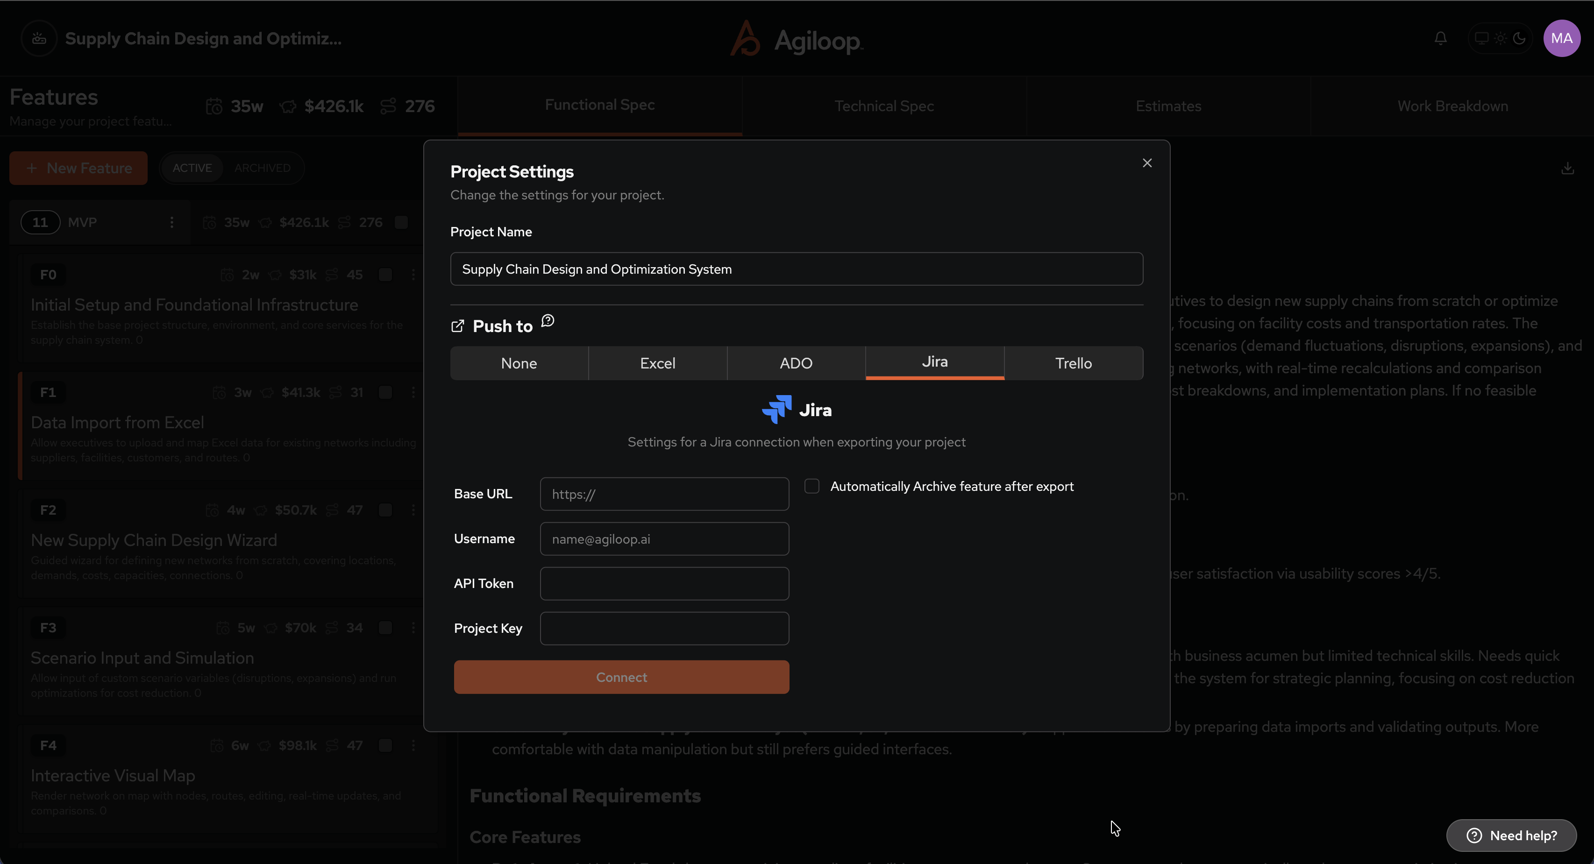Image resolution: width=1594 pixels, height=864 pixels.
Task: Open F4 Interactive Visual Map options
Action: pos(413,745)
